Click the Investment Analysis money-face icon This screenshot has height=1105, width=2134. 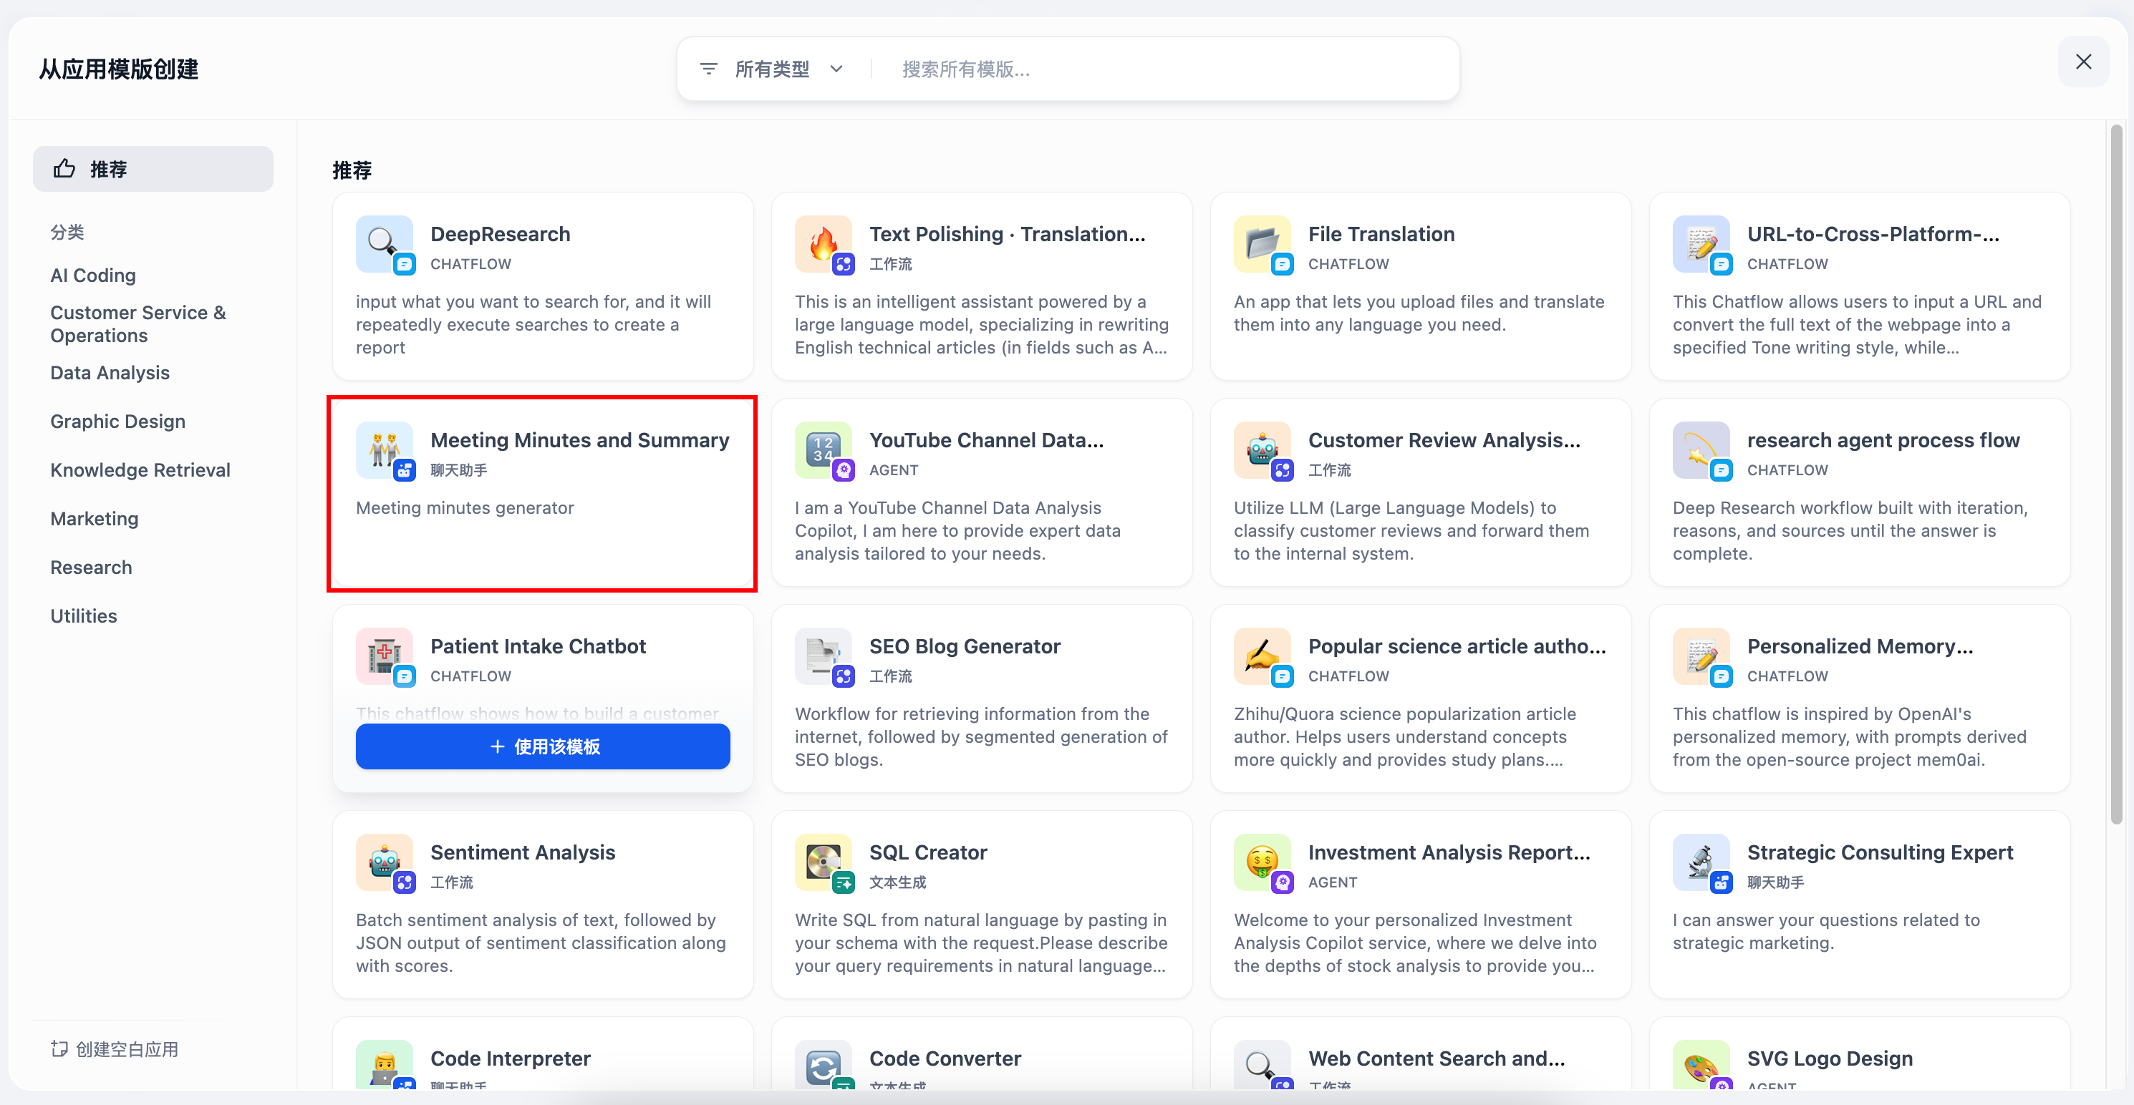pyautogui.click(x=1262, y=862)
